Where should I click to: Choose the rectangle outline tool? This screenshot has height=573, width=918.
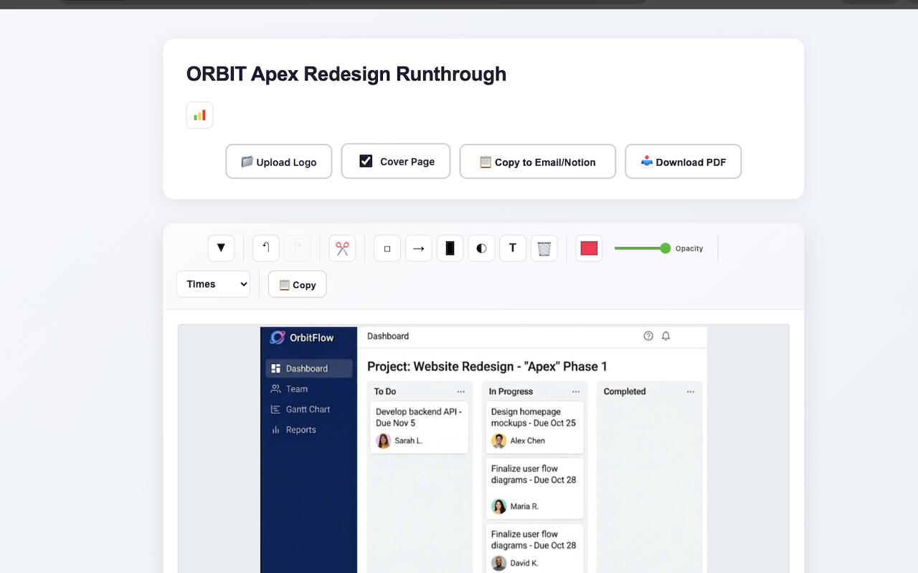pyautogui.click(x=387, y=249)
